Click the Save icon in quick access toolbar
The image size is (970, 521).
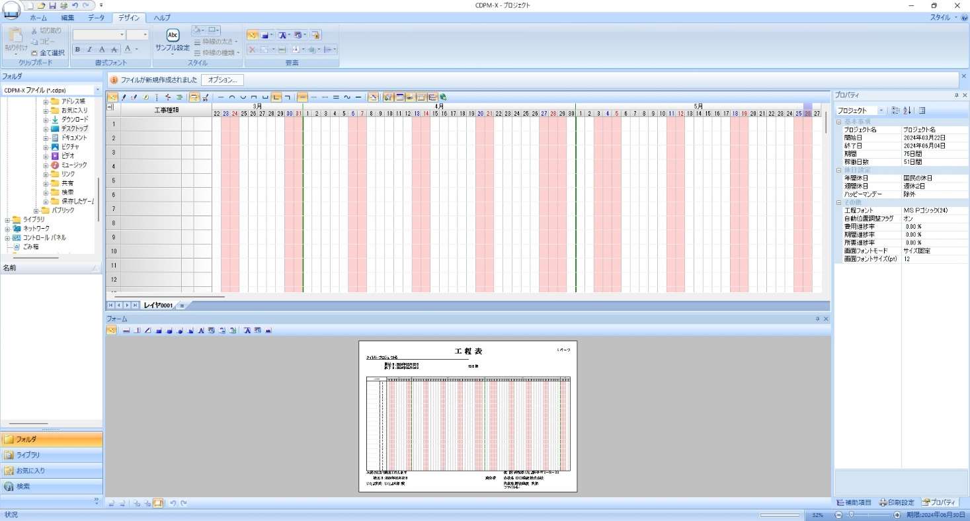52,5
